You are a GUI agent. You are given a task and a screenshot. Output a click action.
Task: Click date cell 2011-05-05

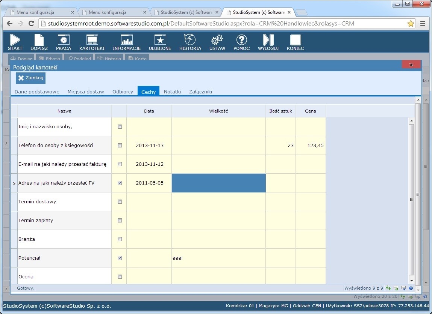click(149, 183)
